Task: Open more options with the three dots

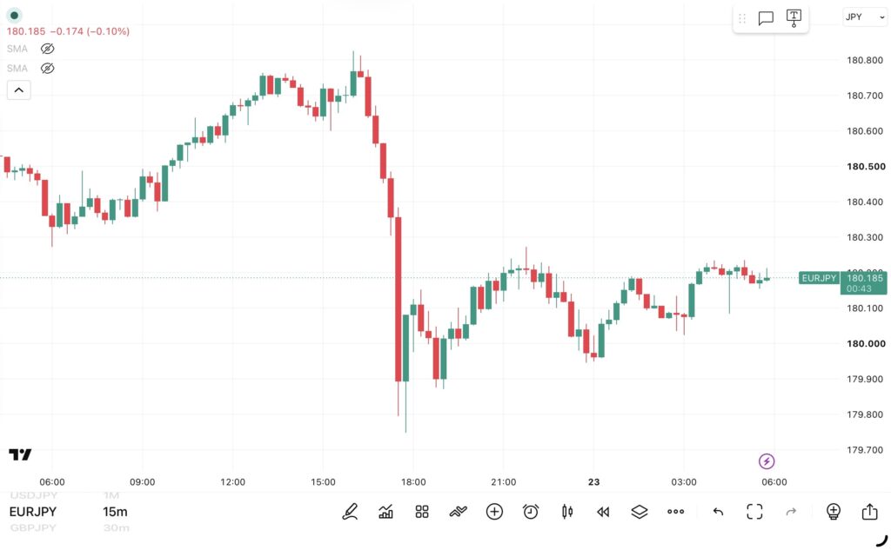Action: click(x=675, y=512)
